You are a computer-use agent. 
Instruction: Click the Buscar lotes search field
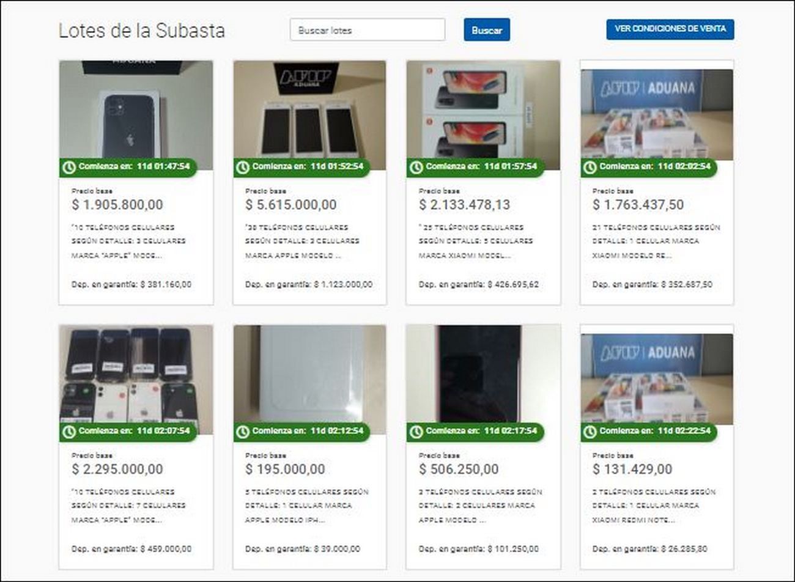pos(368,30)
